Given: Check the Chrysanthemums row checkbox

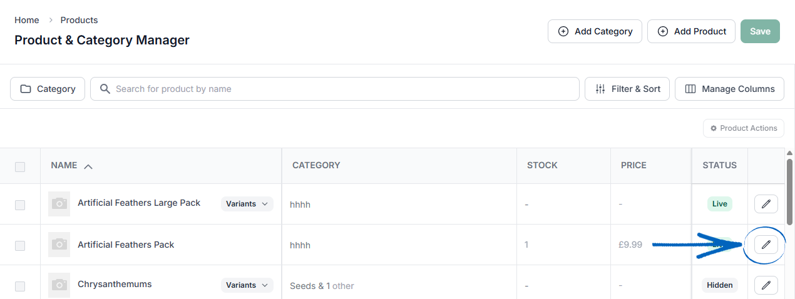Looking at the screenshot, I should pos(20,286).
